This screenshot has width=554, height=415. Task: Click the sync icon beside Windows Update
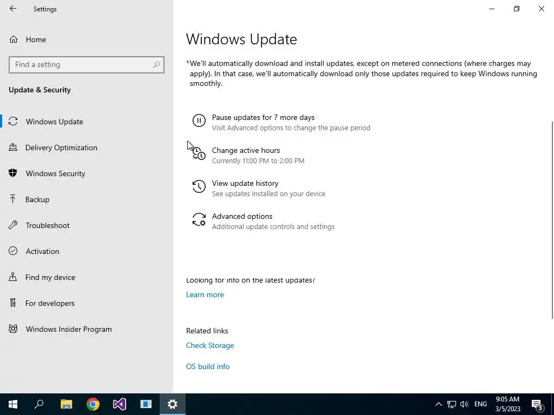(x=13, y=122)
